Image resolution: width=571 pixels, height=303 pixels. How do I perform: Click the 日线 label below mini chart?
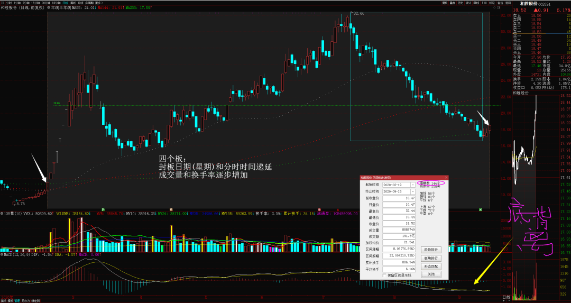tap(506, 297)
